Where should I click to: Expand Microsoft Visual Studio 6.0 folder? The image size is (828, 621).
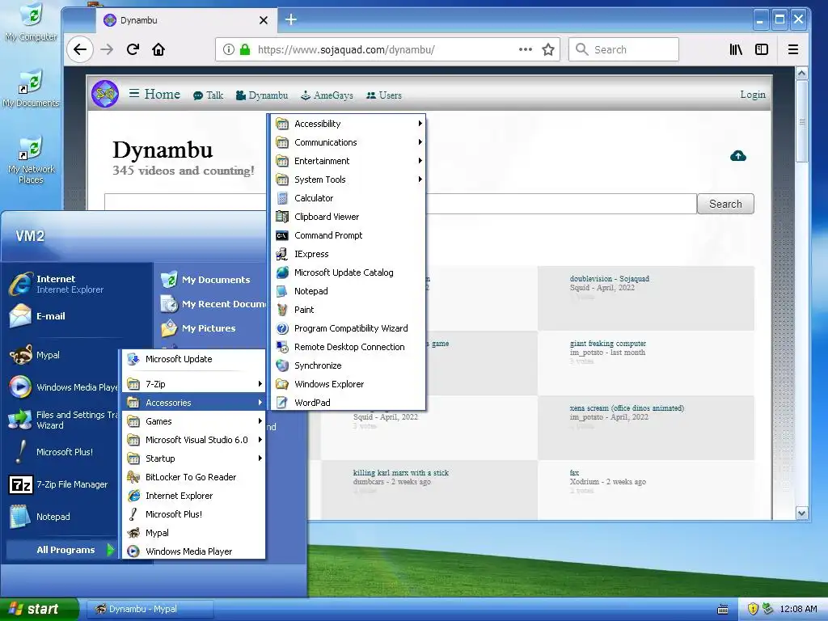(x=193, y=440)
